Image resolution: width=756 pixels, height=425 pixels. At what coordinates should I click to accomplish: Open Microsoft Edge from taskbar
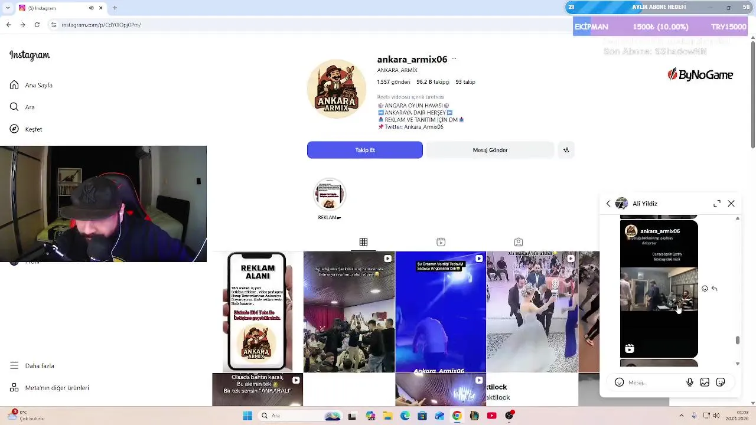coord(405,416)
